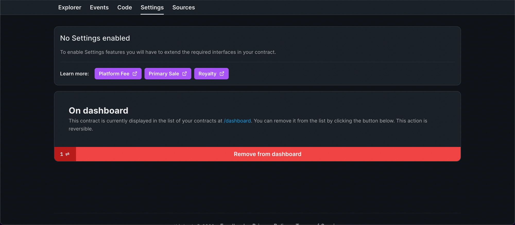Click the 'To enable Settings features' description text

(x=168, y=52)
